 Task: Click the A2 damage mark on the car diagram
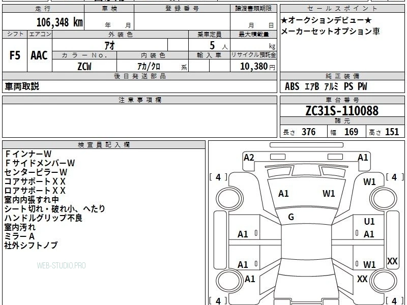(249, 158)
